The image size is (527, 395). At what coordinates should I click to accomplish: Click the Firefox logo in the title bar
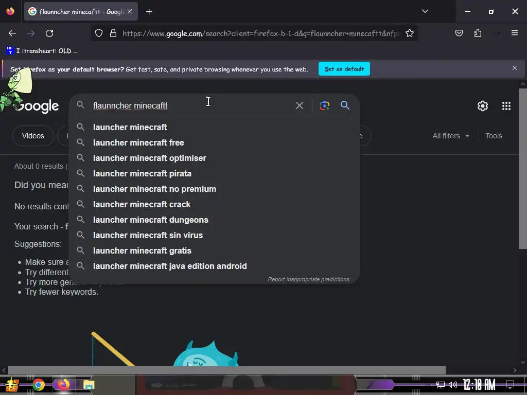10,11
